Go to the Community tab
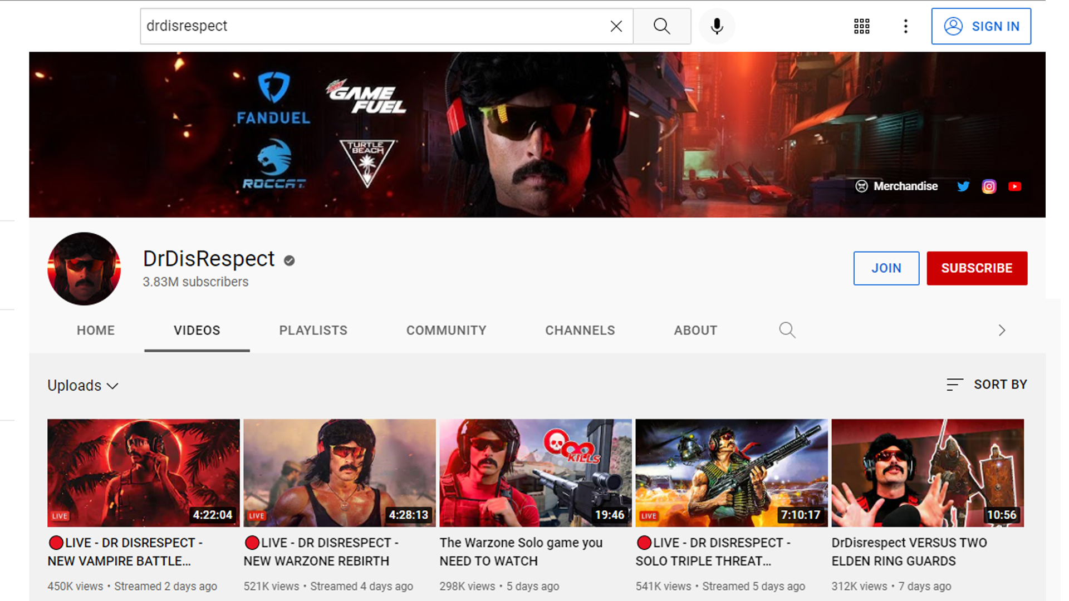The image size is (1069, 601). pyautogui.click(x=447, y=331)
